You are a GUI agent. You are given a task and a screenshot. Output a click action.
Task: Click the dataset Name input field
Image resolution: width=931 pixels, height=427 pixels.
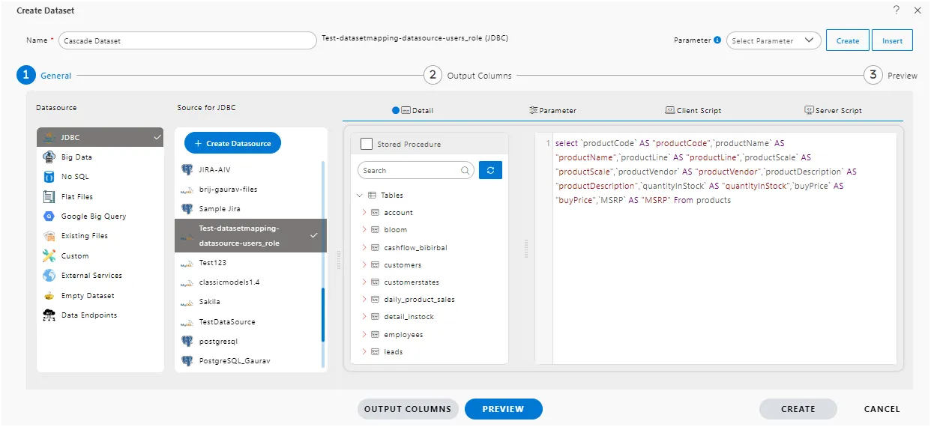coord(187,40)
